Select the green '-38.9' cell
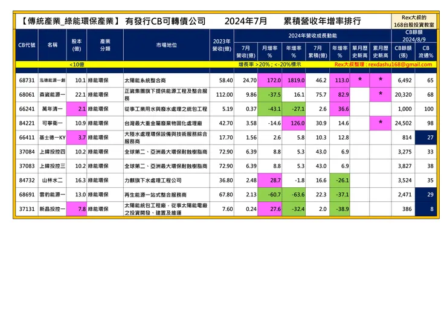This screenshot has height=316, width=447. pos(339,209)
